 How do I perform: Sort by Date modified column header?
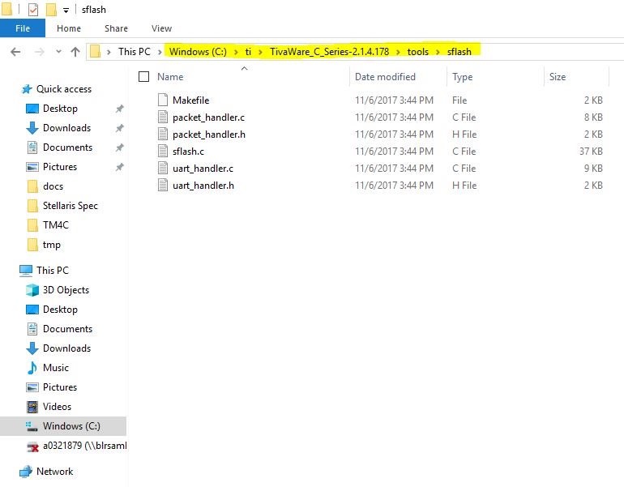pyautogui.click(x=385, y=76)
